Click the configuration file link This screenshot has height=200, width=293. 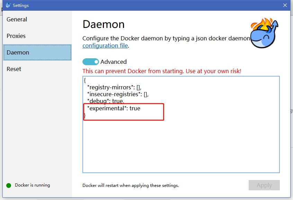pyautogui.click(x=105, y=46)
